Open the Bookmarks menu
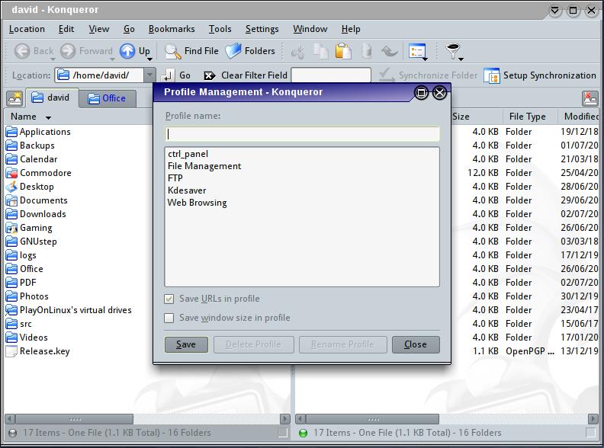The image size is (604, 448). tap(172, 29)
